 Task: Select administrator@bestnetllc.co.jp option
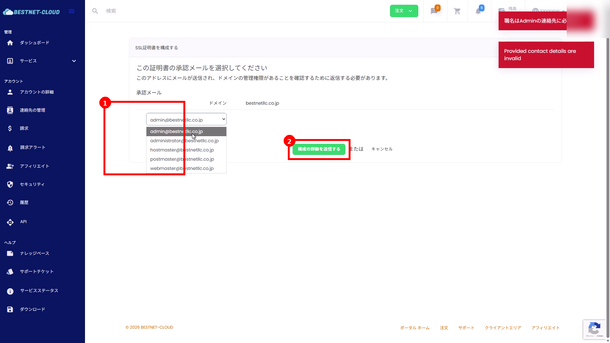click(184, 141)
